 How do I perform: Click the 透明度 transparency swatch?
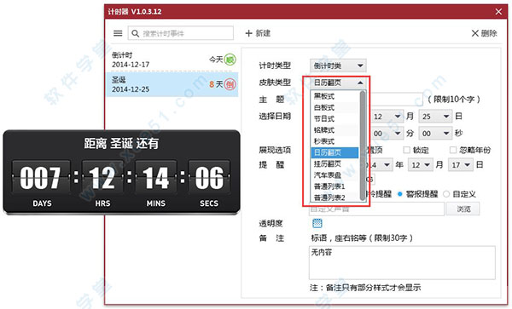pyautogui.click(x=317, y=223)
